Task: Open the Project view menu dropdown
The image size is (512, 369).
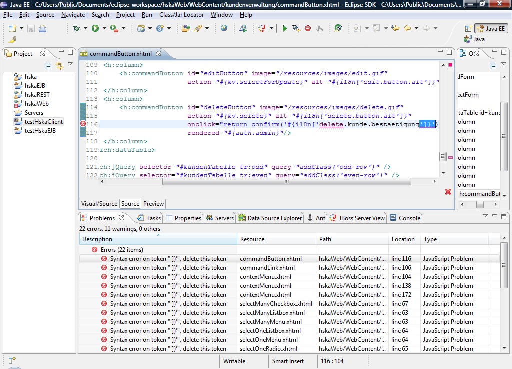Action: [70, 64]
